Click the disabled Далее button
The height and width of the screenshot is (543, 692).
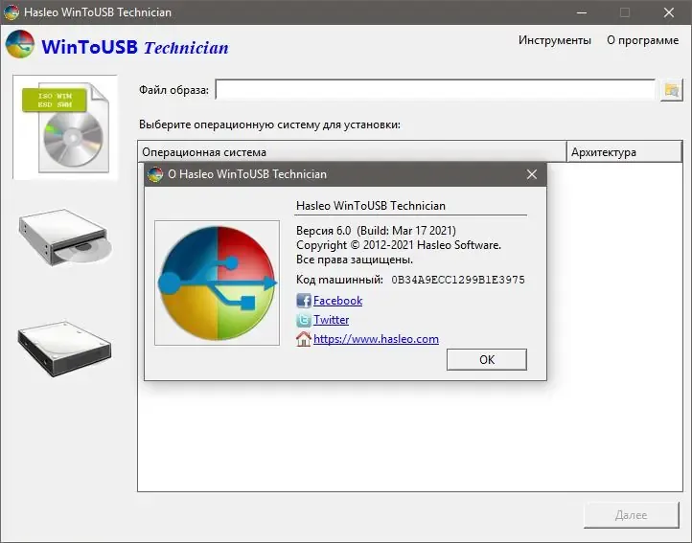click(x=631, y=515)
